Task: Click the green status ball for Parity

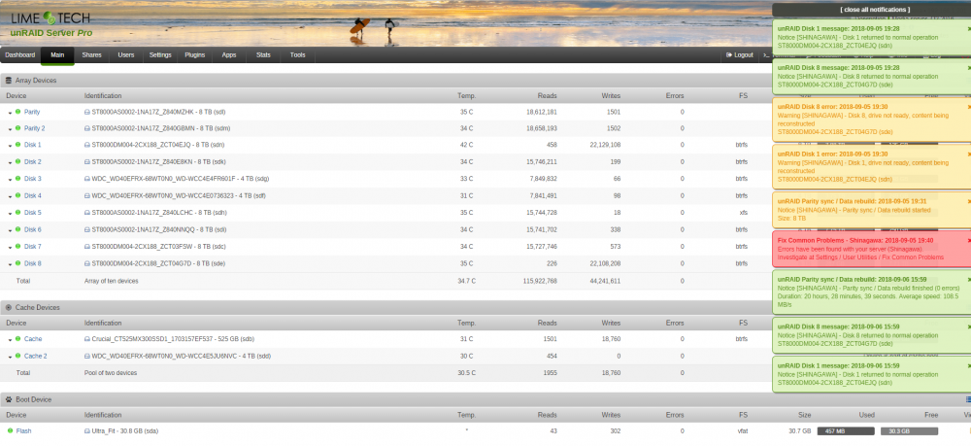Action: (17, 112)
